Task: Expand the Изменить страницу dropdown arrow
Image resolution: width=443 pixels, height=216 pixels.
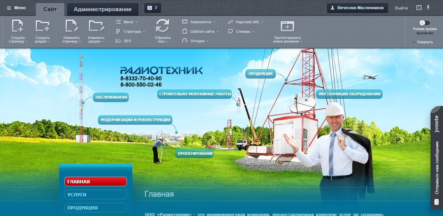Action: pos(80,42)
